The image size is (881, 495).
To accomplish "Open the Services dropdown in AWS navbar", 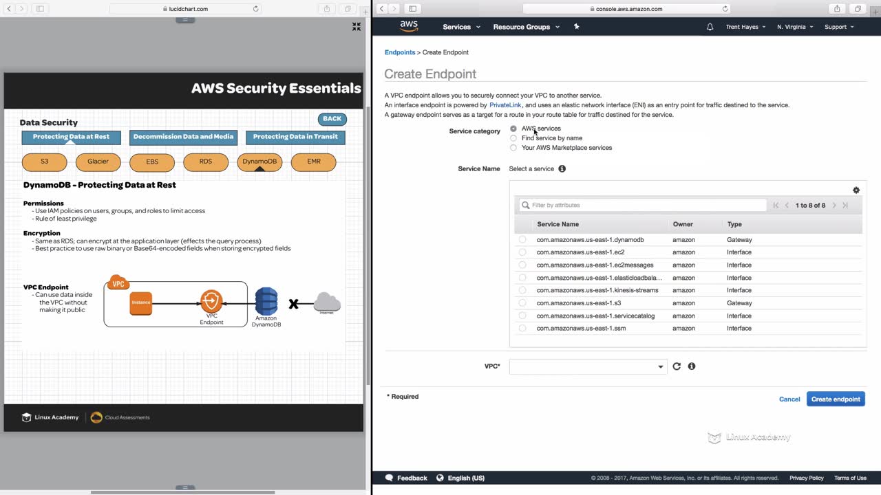I will [x=461, y=27].
